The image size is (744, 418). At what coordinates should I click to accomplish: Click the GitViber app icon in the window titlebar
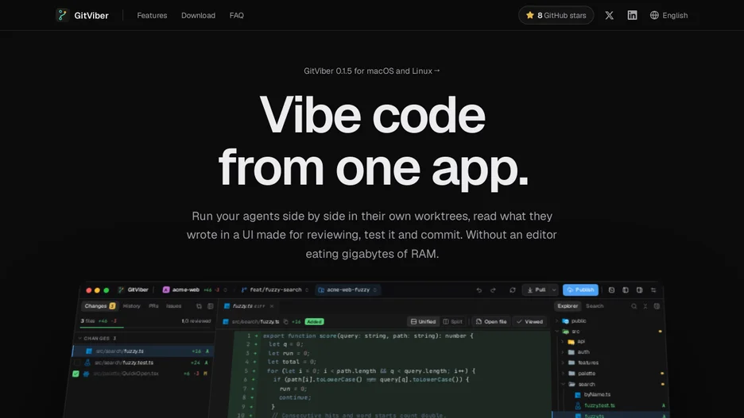[121, 290]
